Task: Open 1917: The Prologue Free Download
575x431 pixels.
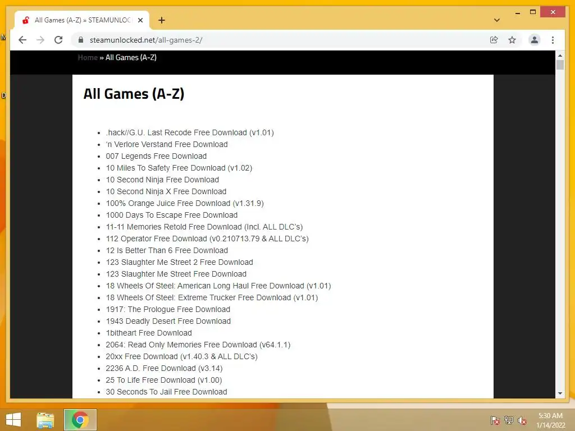Action: [x=168, y=309]
